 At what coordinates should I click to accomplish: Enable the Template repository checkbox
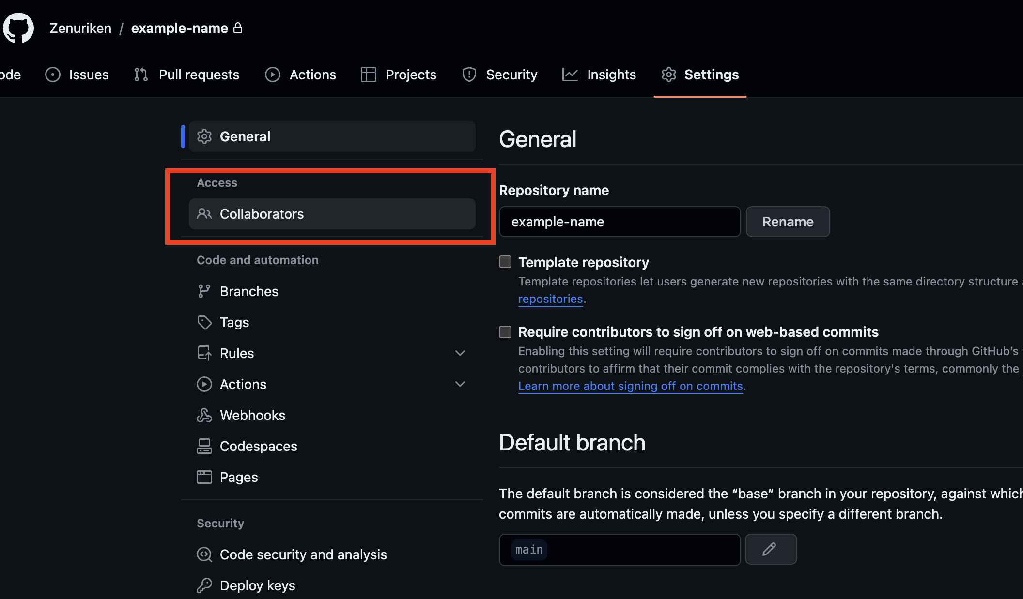505,262
